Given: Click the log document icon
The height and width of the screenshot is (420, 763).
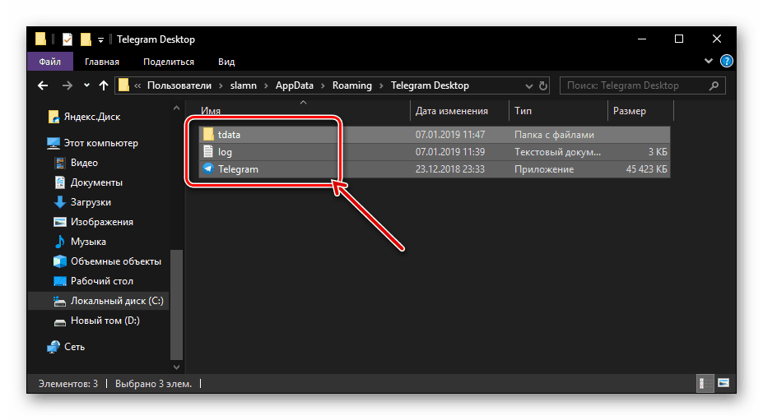Looking at the screenshot, I should (x=208, y=152).
